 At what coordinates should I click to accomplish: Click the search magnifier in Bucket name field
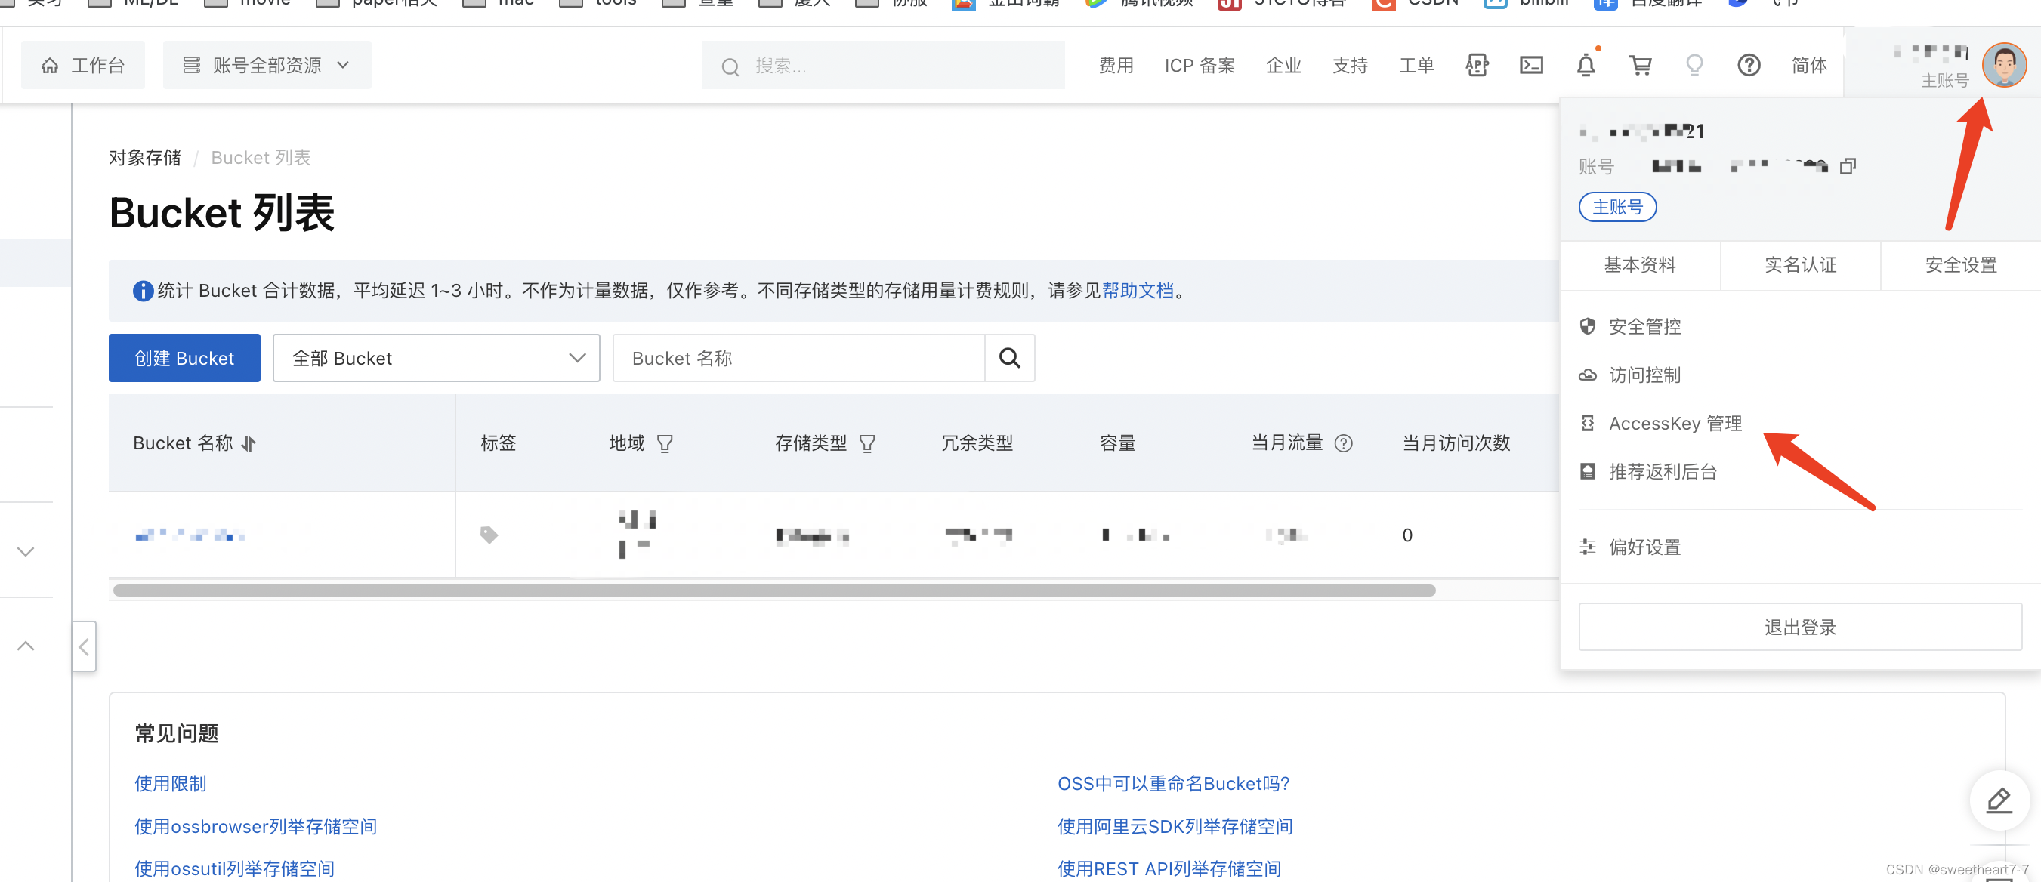[x=1009, y=358]
